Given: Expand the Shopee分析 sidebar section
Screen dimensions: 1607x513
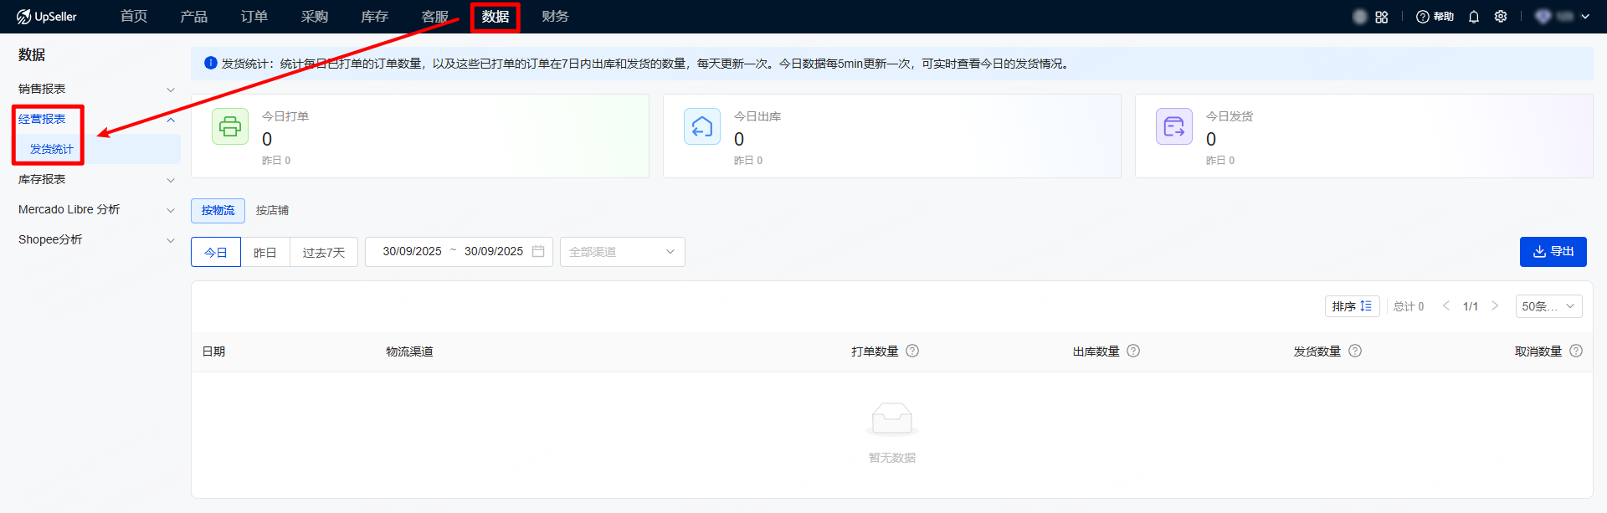Looking at the screenshot, I should click(96, 239).
